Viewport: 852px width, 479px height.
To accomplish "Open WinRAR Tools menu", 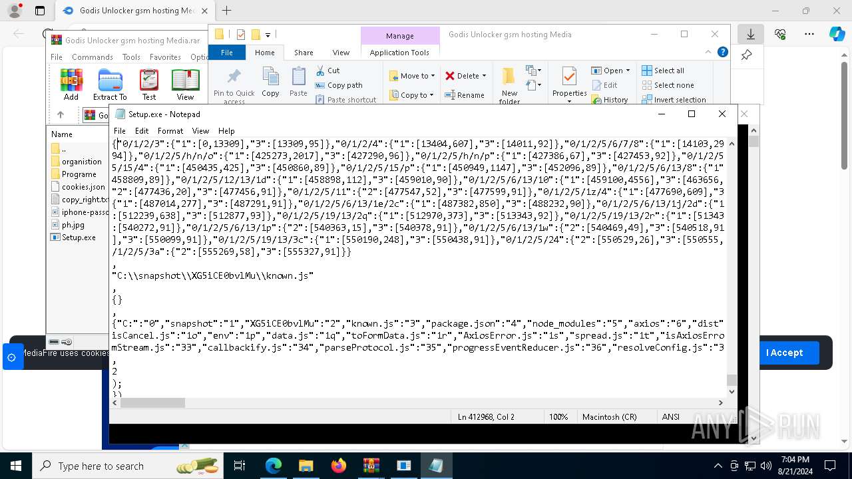I will [131, 57].
